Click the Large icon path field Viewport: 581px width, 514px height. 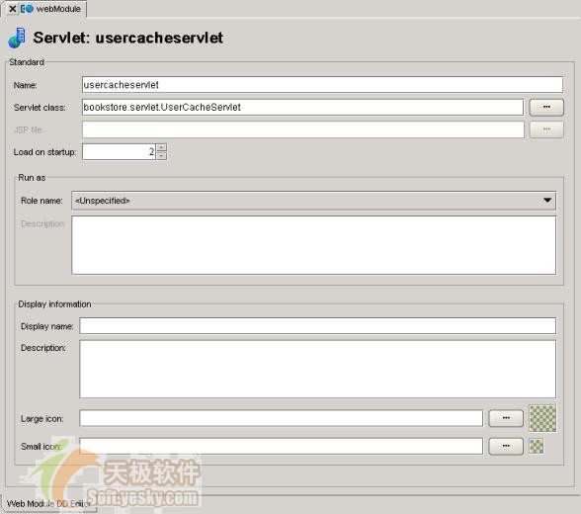pyautogui.click(x=282, y=418)
